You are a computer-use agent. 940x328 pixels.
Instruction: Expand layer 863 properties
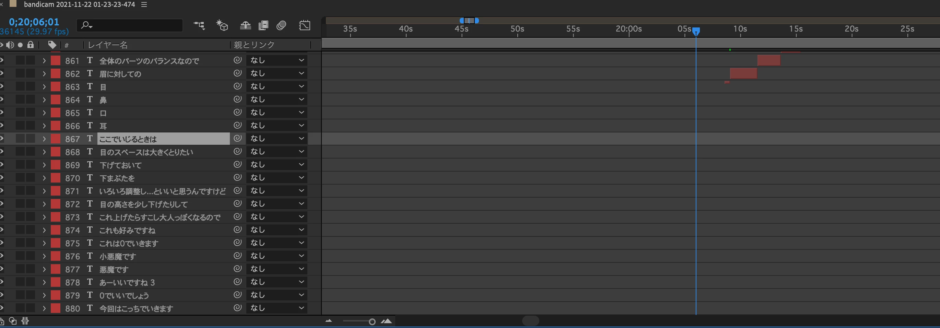coord(44,86)
